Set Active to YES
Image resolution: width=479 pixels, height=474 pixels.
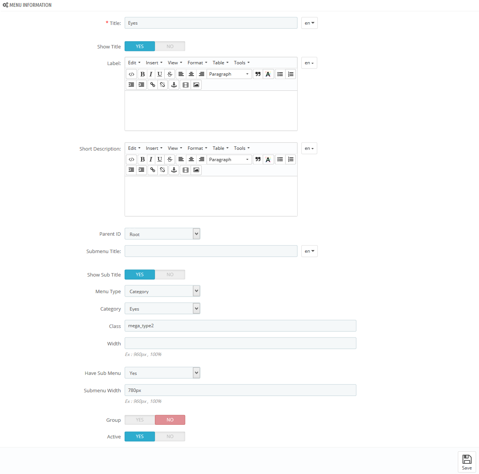(x=140, y=437)
